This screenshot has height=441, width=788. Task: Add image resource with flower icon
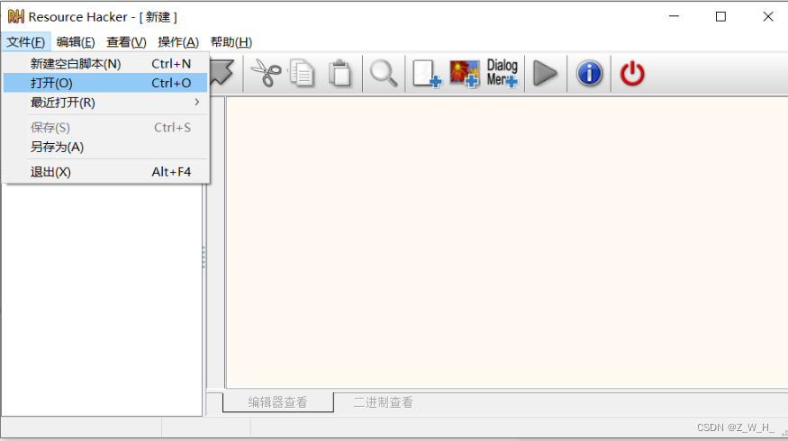(x=465, y=73)
